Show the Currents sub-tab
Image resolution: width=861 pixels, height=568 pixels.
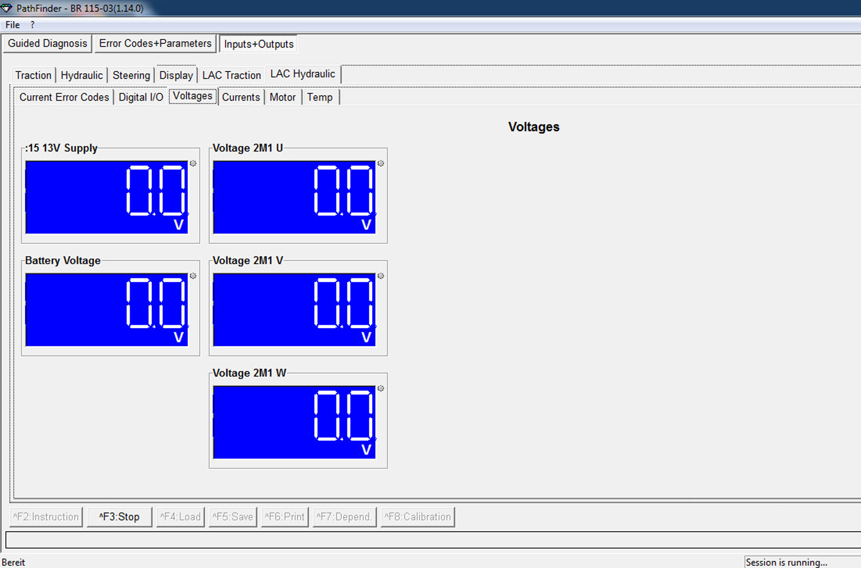pyautogui.click(x=241, y=97)
